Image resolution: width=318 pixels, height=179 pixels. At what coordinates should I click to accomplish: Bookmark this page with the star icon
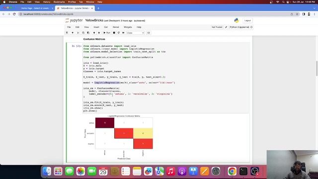(x=297, y=14)
